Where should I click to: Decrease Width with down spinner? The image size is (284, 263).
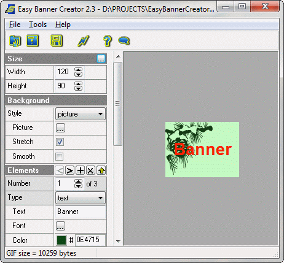point(78,74)
